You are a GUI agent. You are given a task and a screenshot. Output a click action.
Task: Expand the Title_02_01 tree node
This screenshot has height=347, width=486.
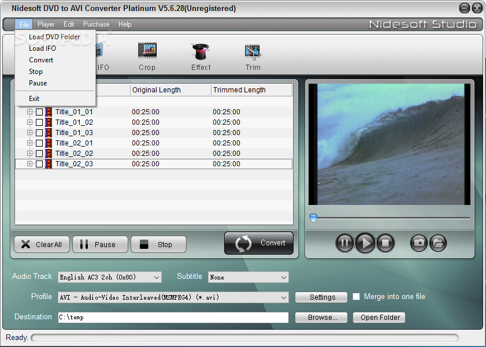[29, 143]
